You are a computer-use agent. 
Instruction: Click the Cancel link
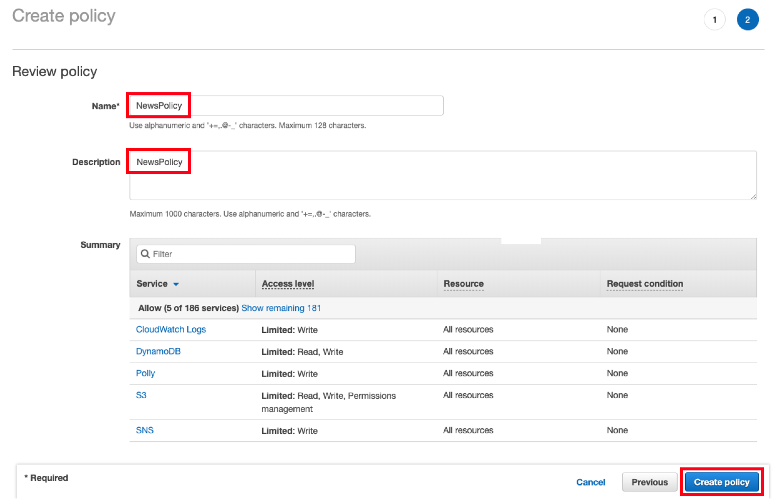tap(590, 482)
